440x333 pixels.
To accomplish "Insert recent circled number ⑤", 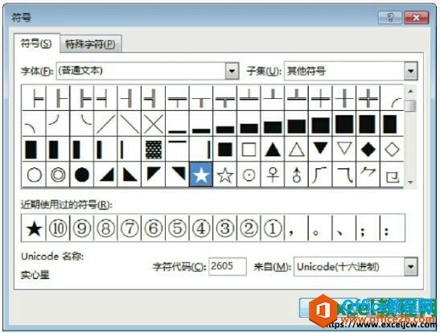I will point(177,228).
